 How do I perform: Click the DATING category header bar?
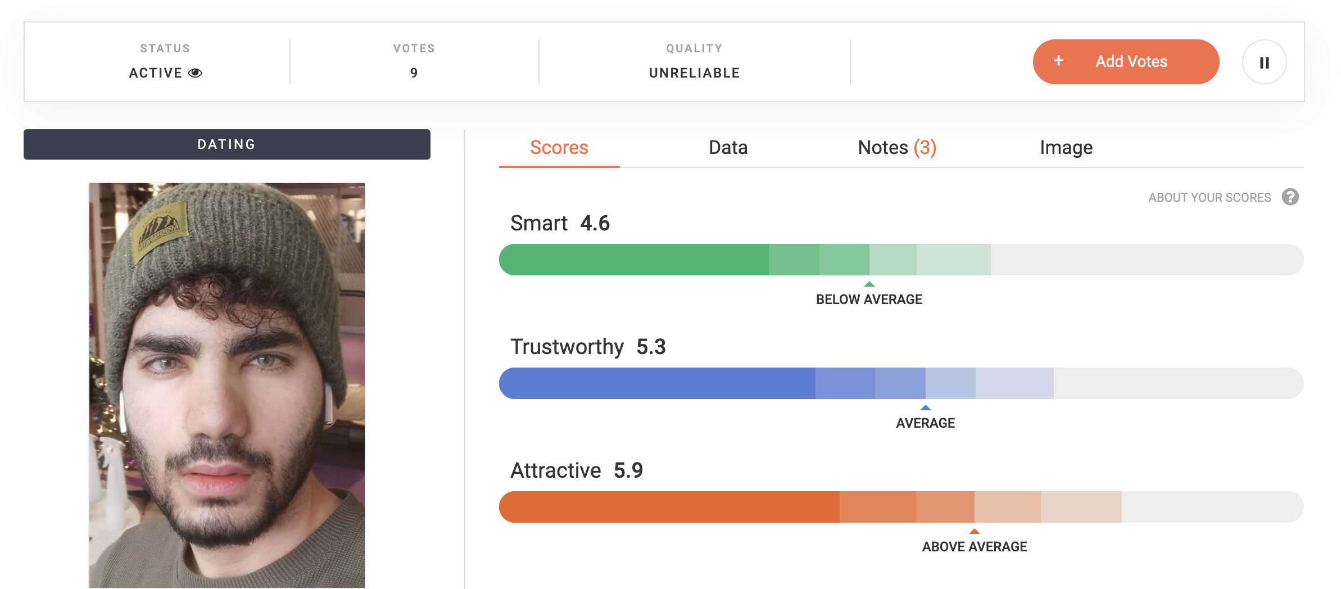[227, 144]
